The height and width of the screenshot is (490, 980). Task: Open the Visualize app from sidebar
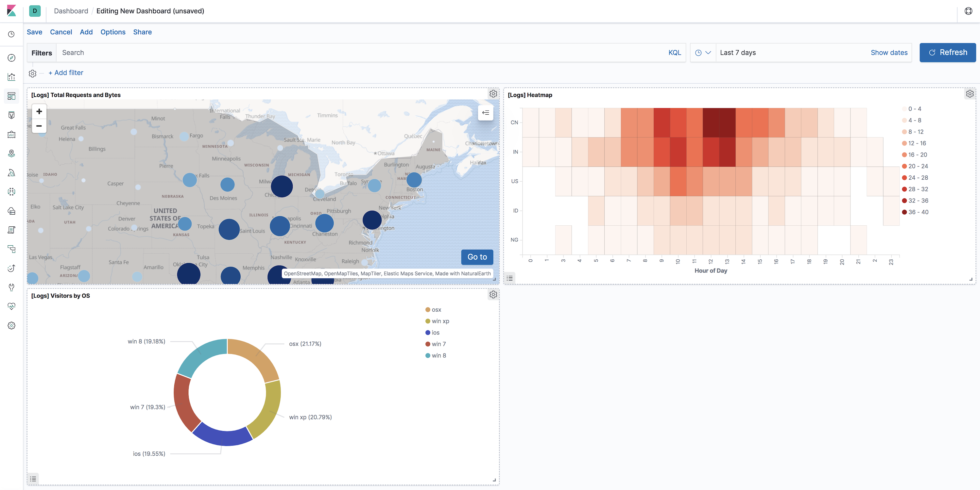pyautogui.click(x=11, y=77)
